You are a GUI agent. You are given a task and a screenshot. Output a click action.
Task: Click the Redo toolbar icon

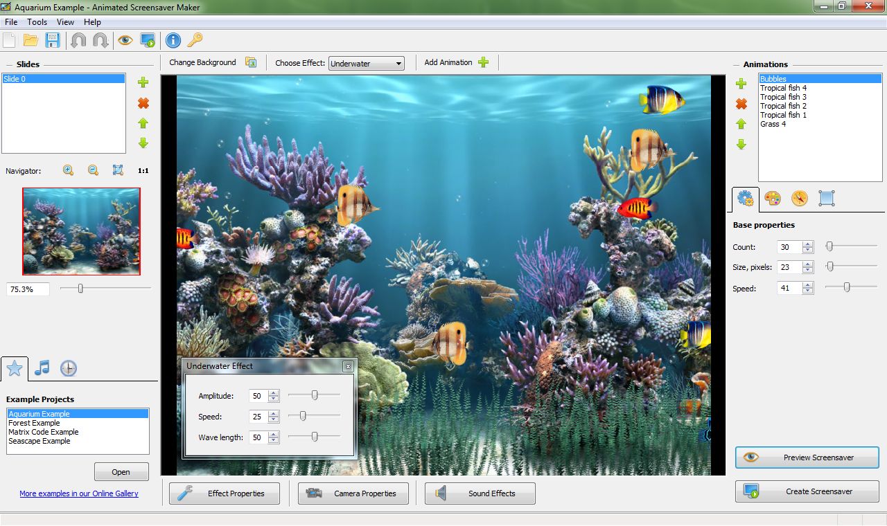tap(99, 40)
